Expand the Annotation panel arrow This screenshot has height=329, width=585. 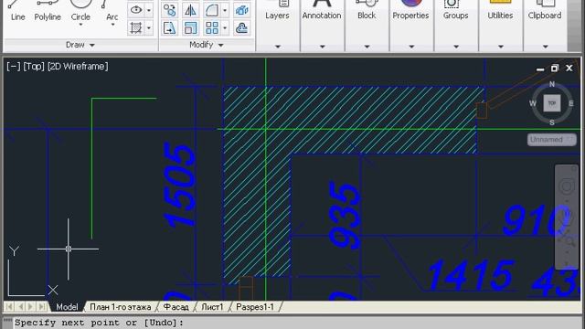coord(323,47)
